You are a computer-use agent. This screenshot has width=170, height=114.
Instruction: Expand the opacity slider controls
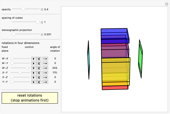(x=42, y=9)
